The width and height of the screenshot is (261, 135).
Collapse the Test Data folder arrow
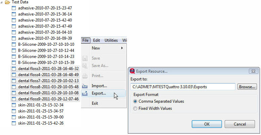click(1, 2)
